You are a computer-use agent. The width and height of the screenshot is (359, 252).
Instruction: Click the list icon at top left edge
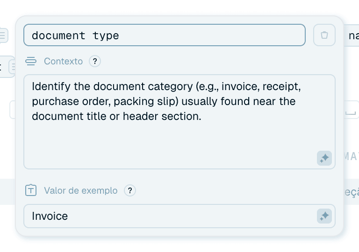click(3, 35)
